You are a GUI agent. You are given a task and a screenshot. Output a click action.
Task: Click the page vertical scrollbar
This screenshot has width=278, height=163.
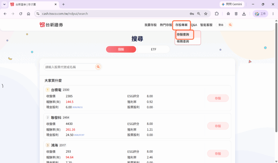pos(276,77)
